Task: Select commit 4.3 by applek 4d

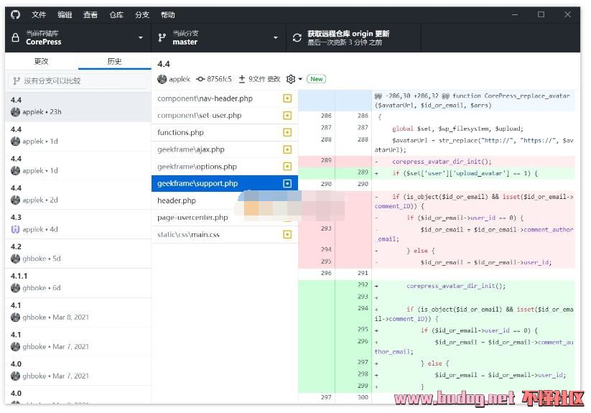Action: [78, 223]
